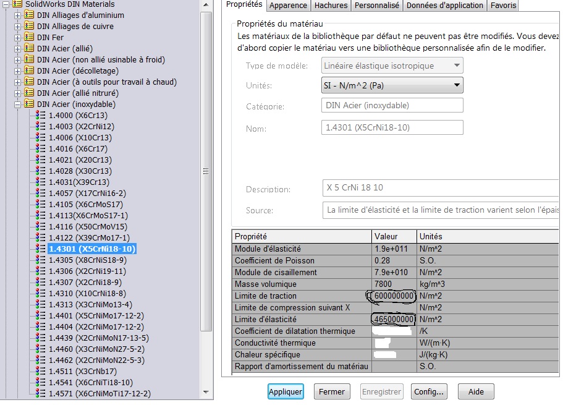
Task: Click material tree scrollbar up arrow
Action: click(x=206, y=5)
